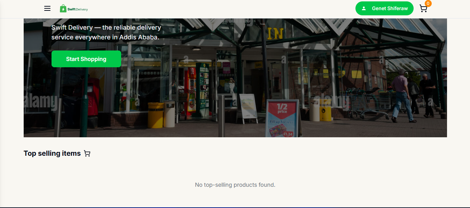Viewport: 470px width, 208px height.
Task: Click the orange cart count badge
Action: point(428,3)
